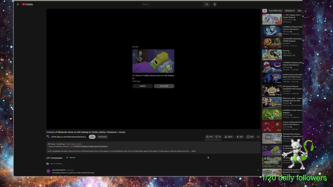
Task: Open the first comment's three-dot menu
Action: (258, 170)
